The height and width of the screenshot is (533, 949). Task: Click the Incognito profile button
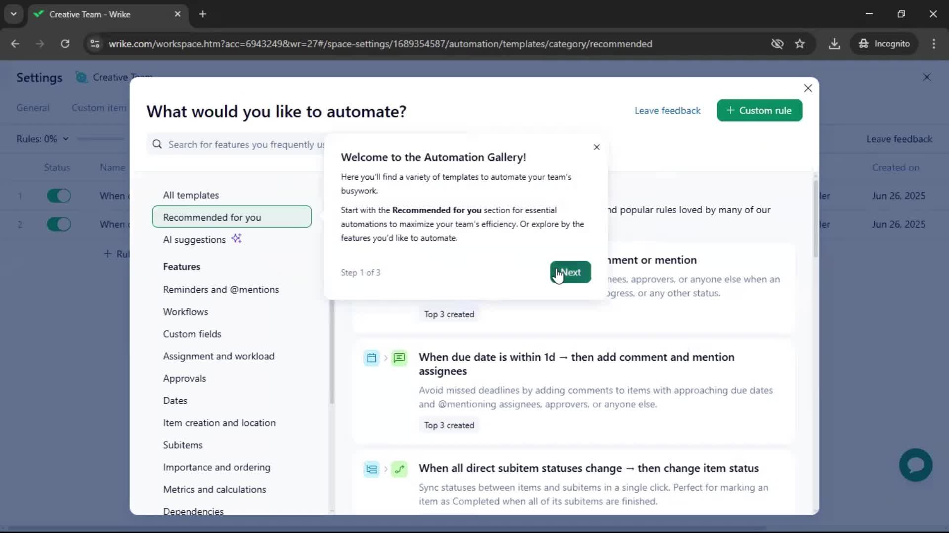click(x=884, y=44)
